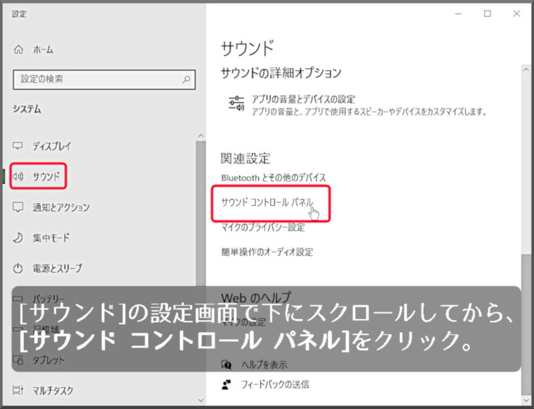Open フィードバックの送信 link
The image size is (534, 409).
[x=275, y=384]
